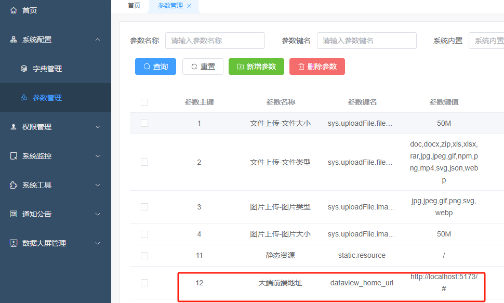Switch to the 首页 tab
This screenshot has width=504, height=303.
click(x=134, y=6)
